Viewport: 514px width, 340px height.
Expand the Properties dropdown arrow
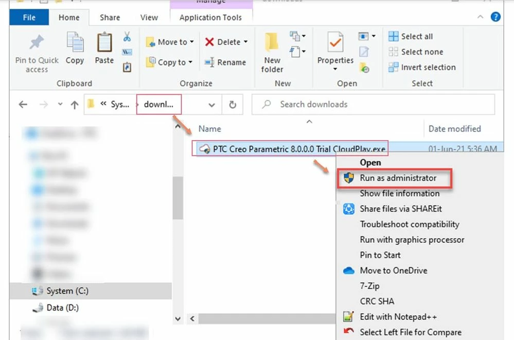point(335,69)
